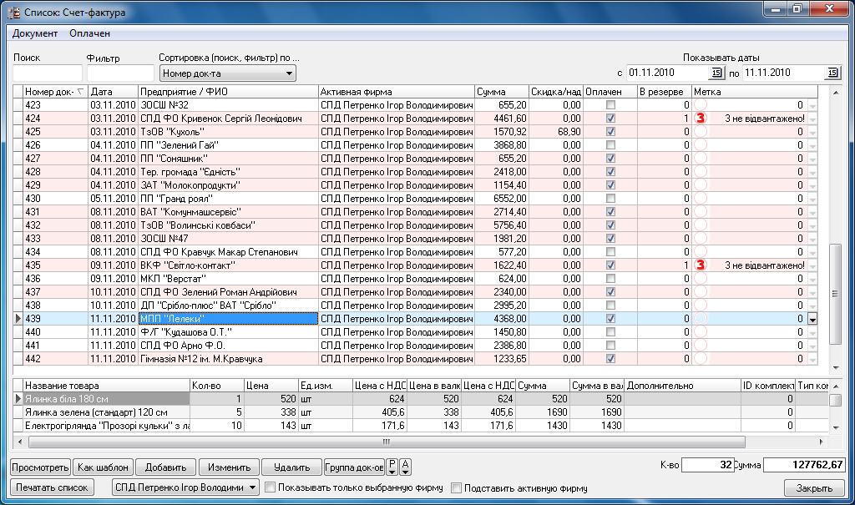Select goods row Ялинка зелена (стандарт) 120 см
Image resolution: width=855 pixels, height=505 pixels.
click(420, 412)
